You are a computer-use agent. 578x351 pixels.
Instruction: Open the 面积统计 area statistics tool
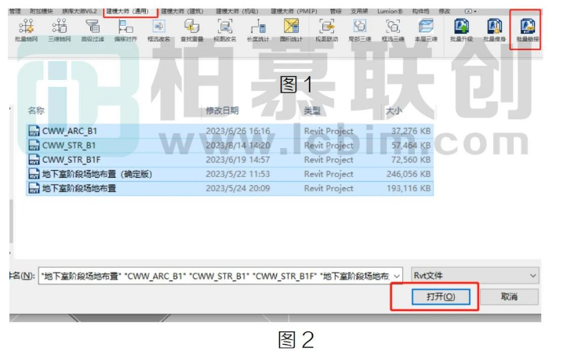tap(291, 31)
